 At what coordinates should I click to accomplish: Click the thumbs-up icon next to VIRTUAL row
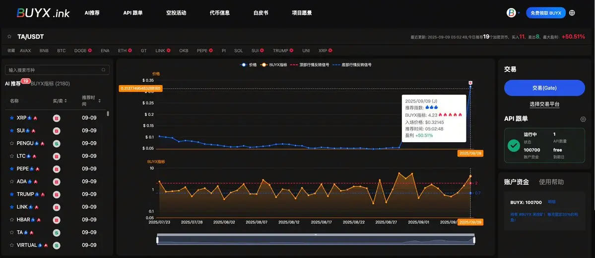coord(40,245)
